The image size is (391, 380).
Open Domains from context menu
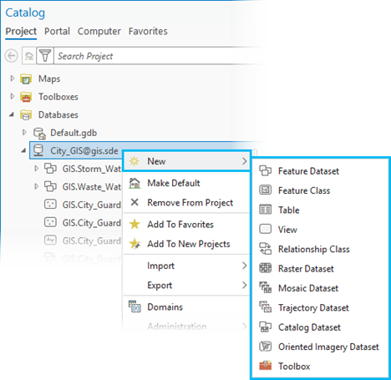click(x=186, y=307)
